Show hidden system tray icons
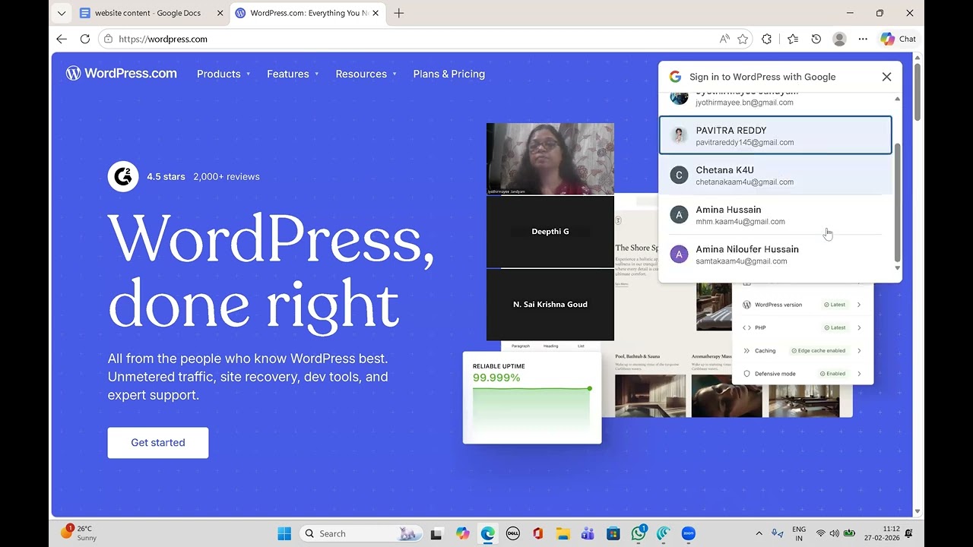This screenshot has height=547, width=973. point(759,533)
